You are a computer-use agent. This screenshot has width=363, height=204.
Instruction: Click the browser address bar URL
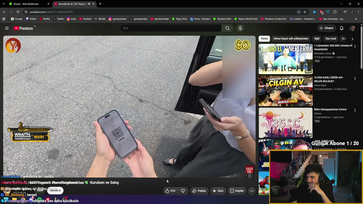tap(51, 12)
